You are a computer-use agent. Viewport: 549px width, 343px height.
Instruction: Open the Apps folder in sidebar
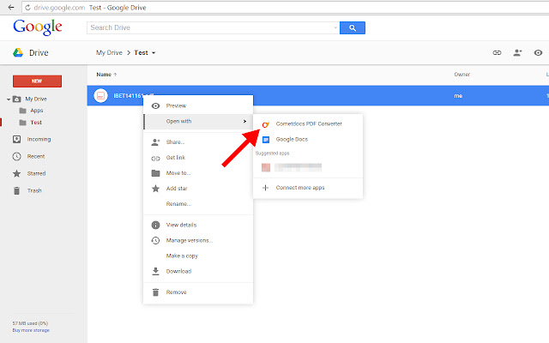36,111
